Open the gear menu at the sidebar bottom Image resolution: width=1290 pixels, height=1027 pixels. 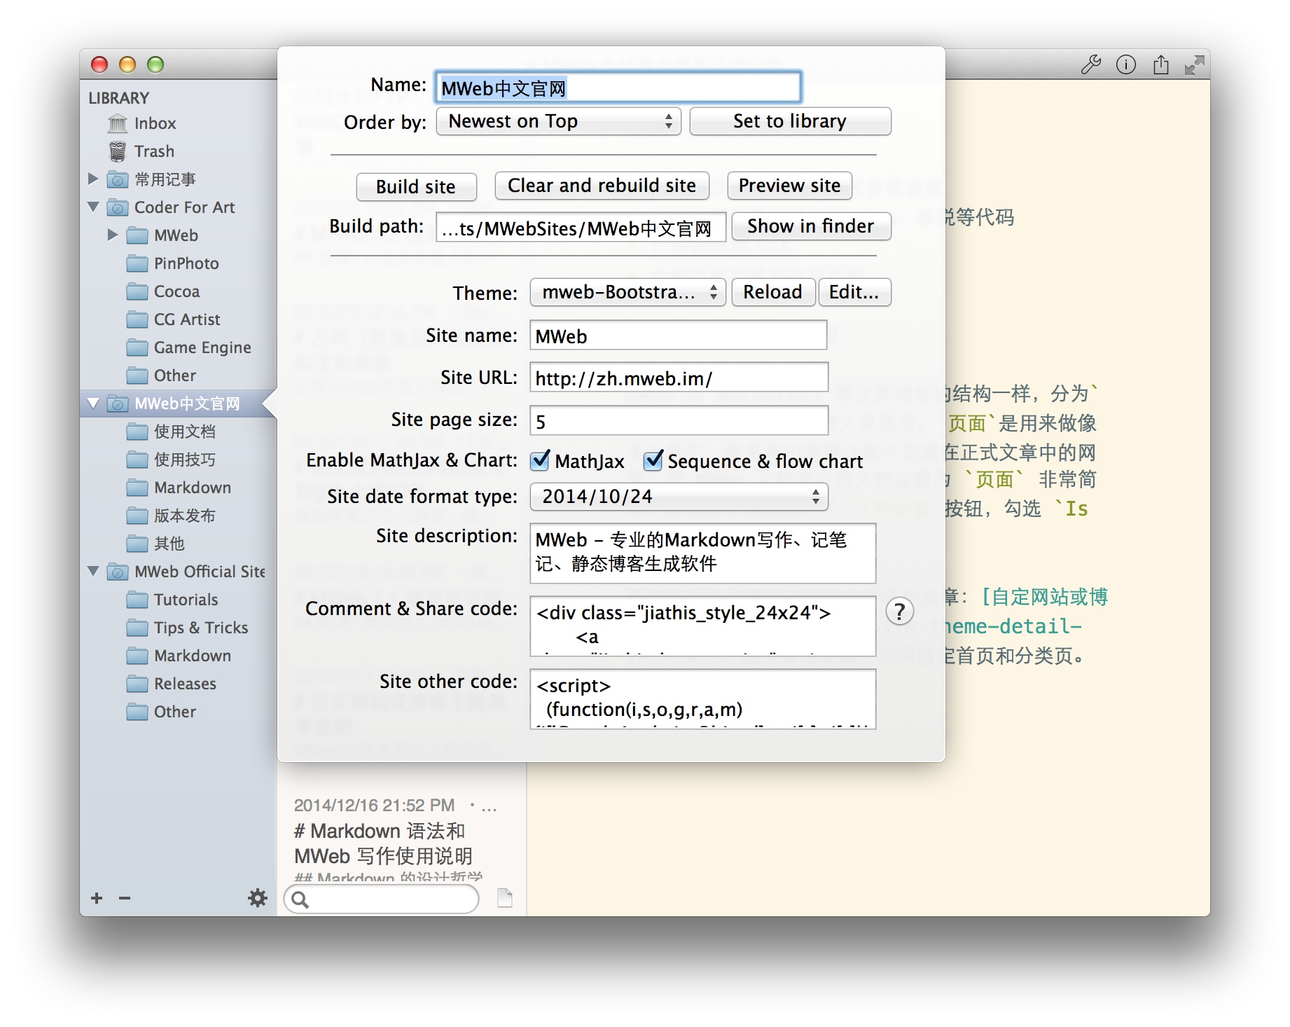click(258, 898)
